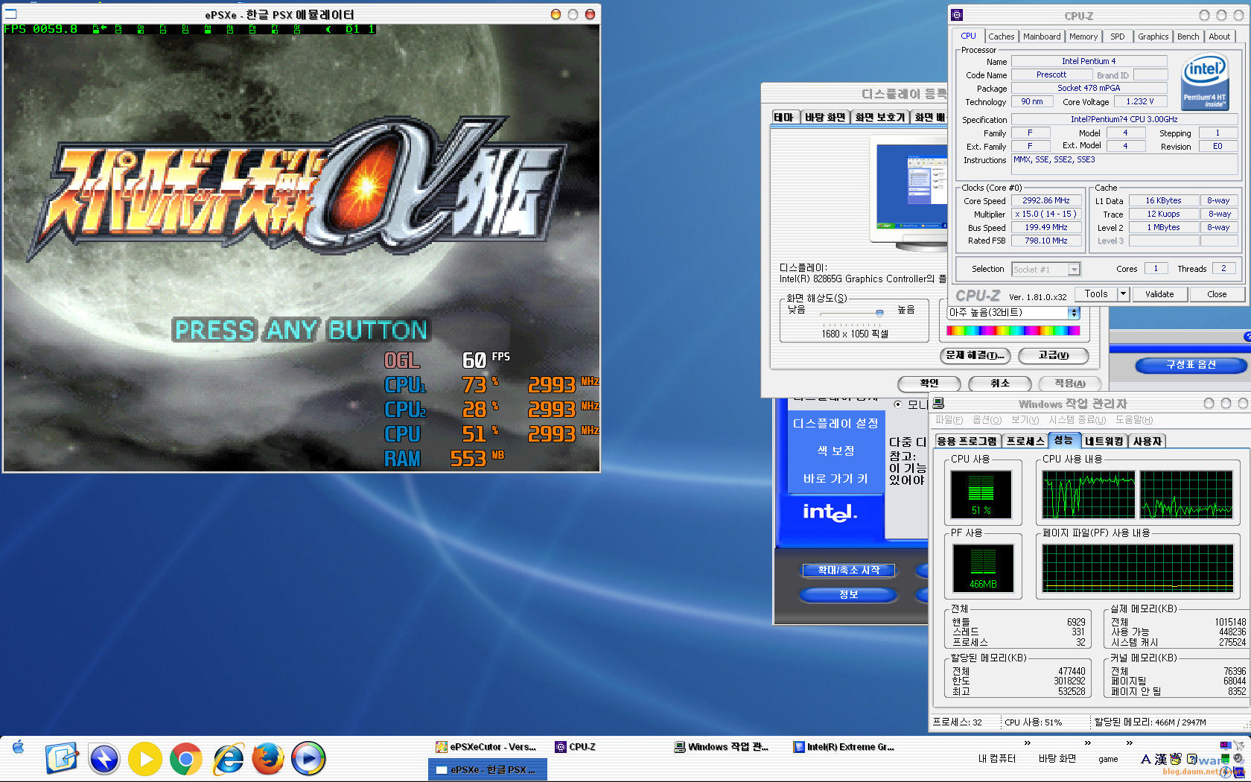This screenshot has width=1251, height=782.
Task: Click the Intel logo in graphics panel
Action: 830,512
